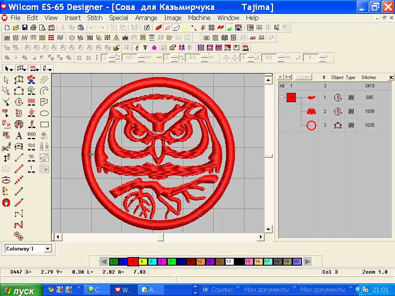Select the Lettering tool (letter A)
Viewport: 395px width, 296px height.
(19, 136)
